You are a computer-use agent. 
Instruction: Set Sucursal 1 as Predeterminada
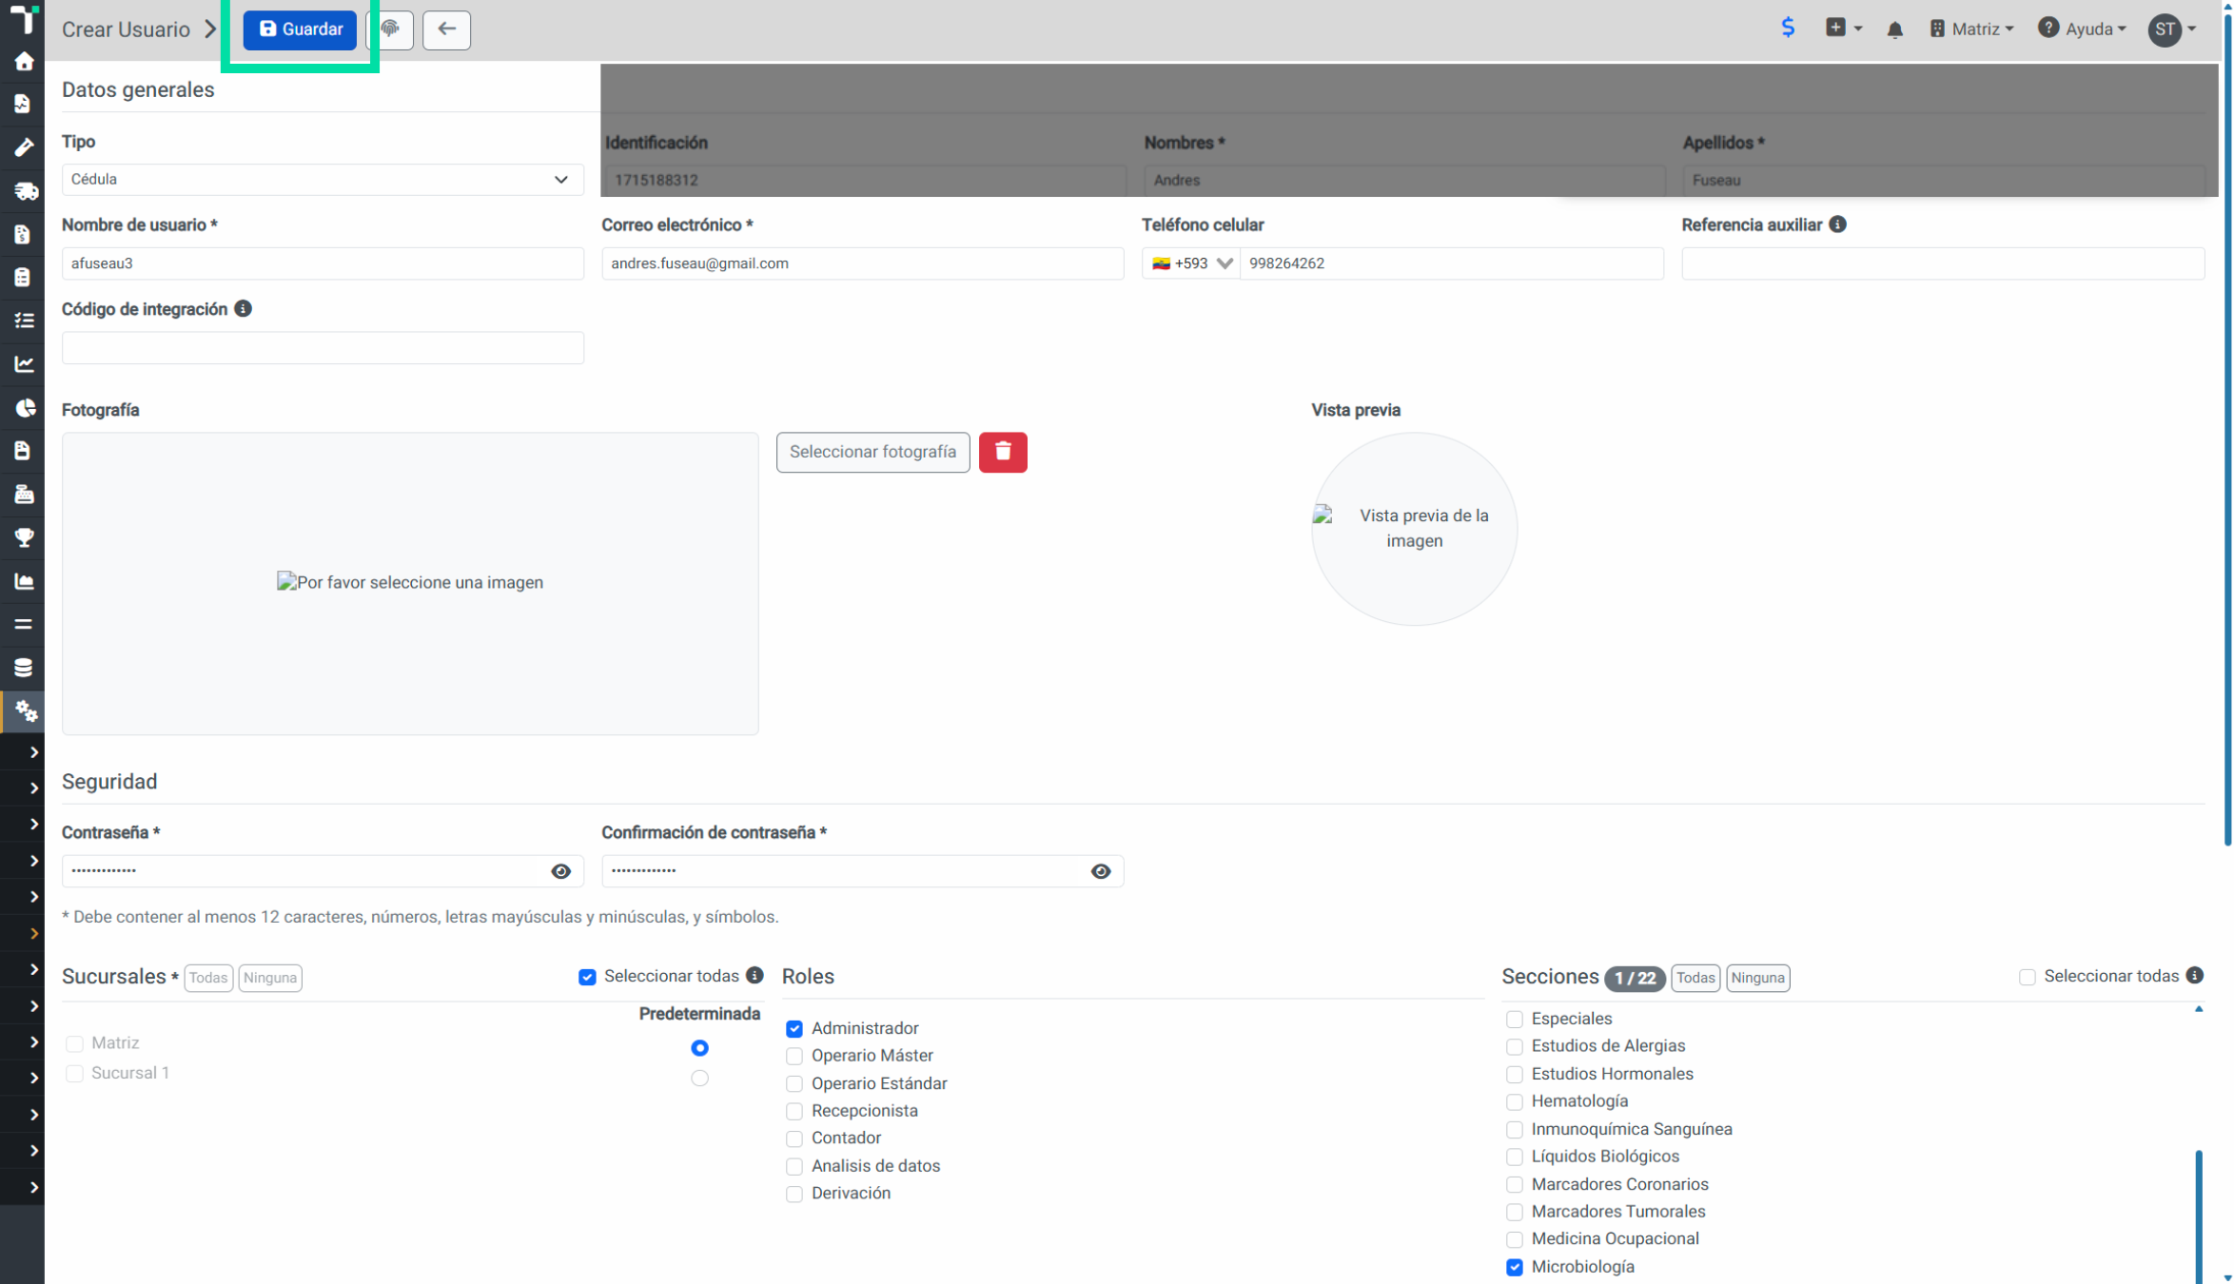pyautogui.click(x=699, y=1079)
